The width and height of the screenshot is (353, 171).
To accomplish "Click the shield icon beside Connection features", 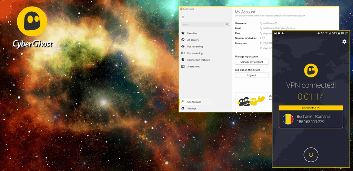I will click(x=183, y=60).
